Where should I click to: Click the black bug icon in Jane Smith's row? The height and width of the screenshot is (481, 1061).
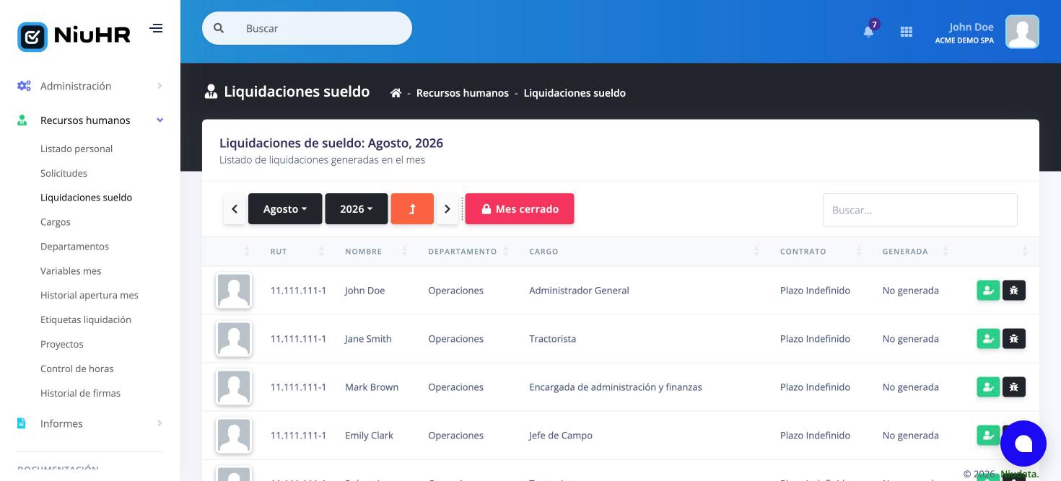coord(1014,339)
